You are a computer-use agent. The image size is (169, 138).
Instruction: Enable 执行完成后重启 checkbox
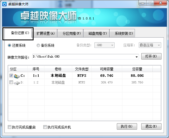pyautogui.click(x=10, y=127)
